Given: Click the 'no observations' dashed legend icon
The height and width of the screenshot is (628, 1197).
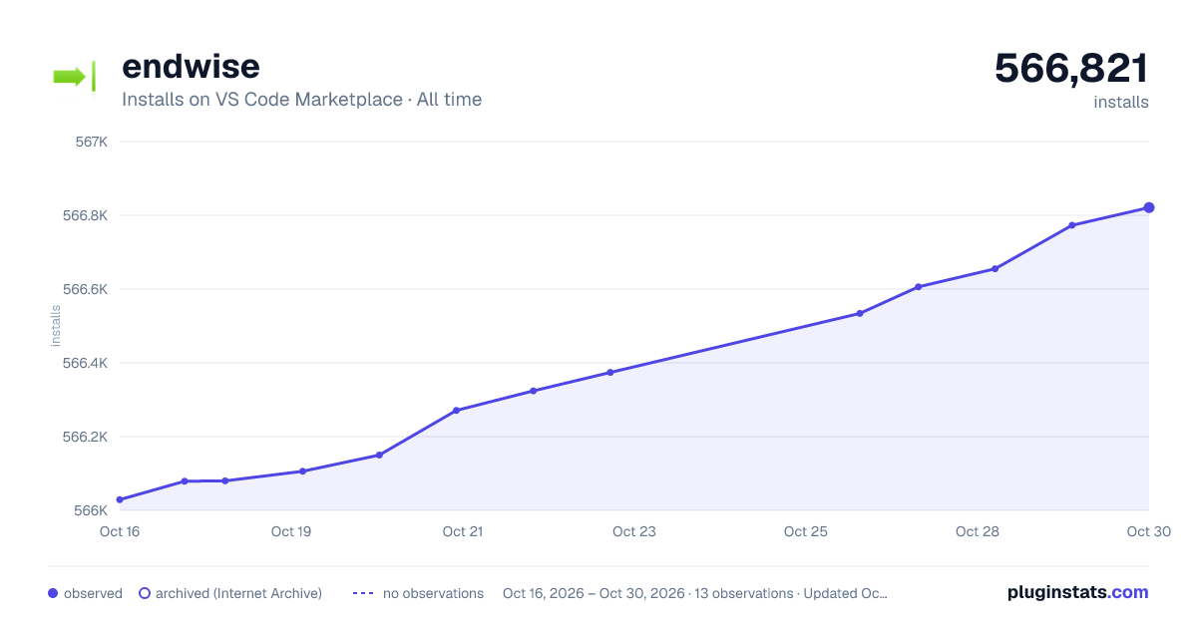Looking at the screenshot, I should point(363,593).
